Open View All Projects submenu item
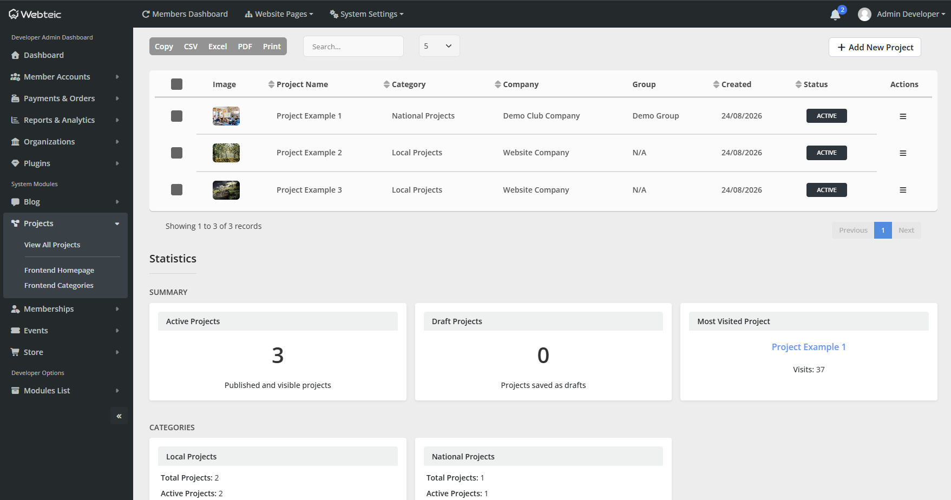This screenshot has width=951, height=500. 52,245
